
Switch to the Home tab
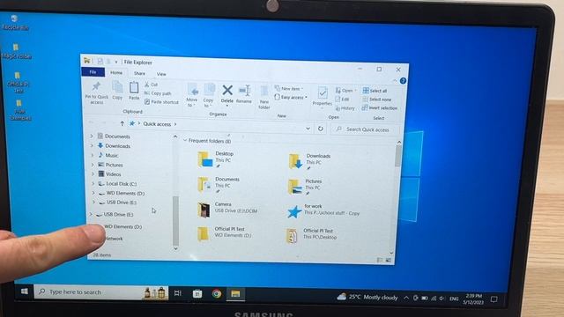116,72
